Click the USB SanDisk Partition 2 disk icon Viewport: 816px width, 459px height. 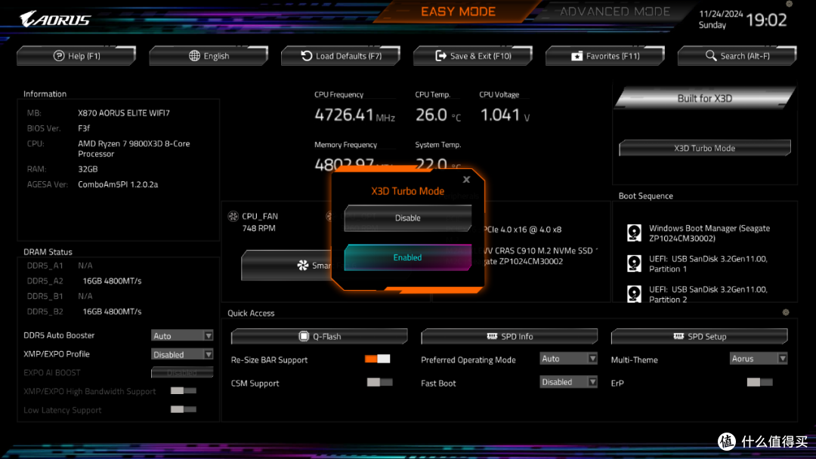point(634,294)
